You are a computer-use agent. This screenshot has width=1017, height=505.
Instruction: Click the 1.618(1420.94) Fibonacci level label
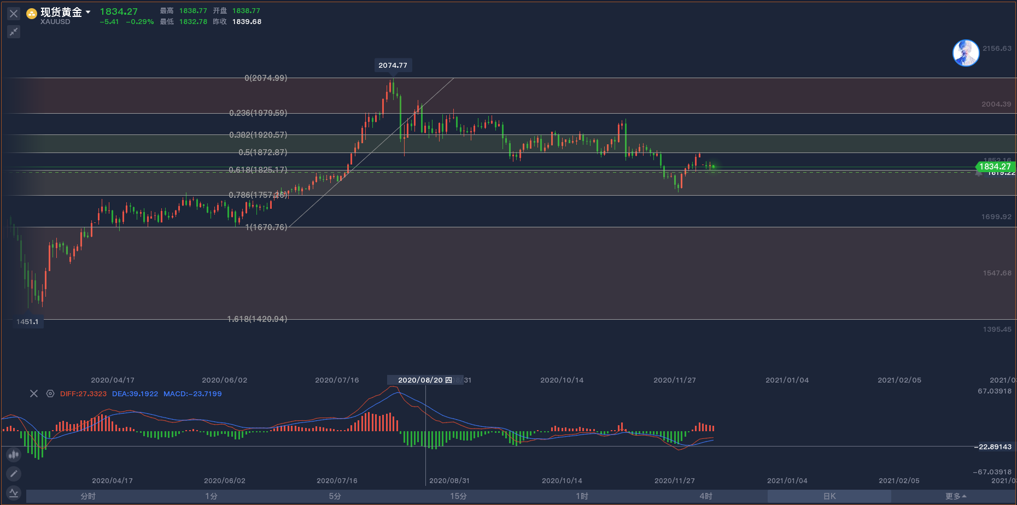(x=257, y=319)
